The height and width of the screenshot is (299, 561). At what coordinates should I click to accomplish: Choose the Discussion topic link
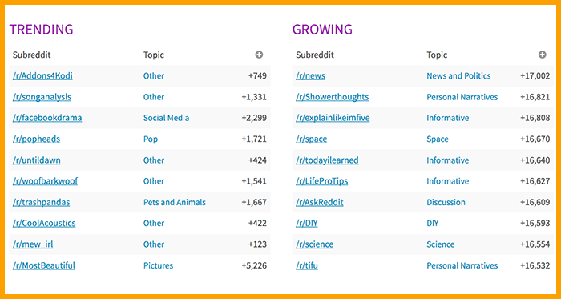click(446, 203)
